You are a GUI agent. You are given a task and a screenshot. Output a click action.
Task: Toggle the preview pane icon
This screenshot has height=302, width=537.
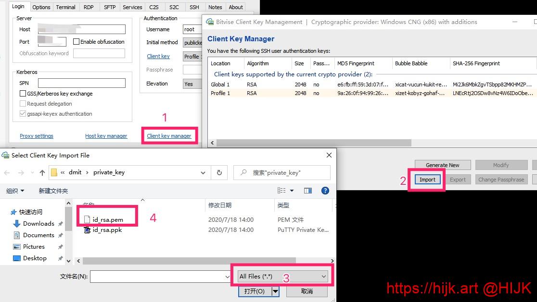pos(308,191)
